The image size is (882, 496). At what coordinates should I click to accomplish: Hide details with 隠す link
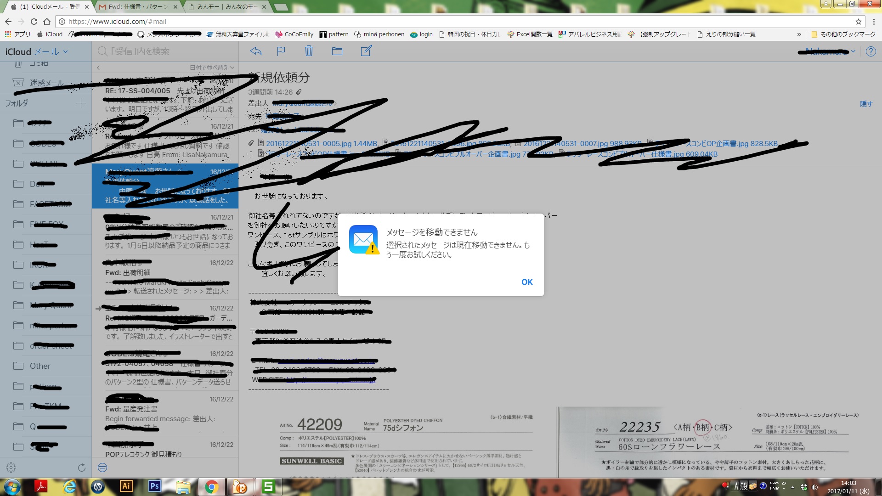[x=866, y=104]
